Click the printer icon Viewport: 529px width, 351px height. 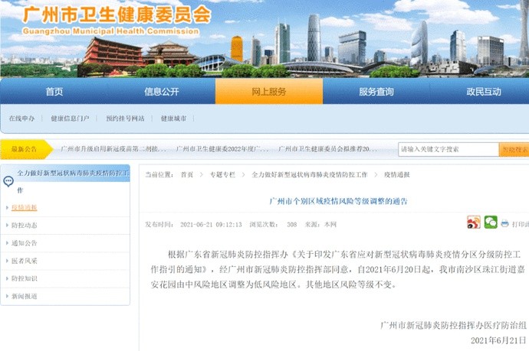504,223
